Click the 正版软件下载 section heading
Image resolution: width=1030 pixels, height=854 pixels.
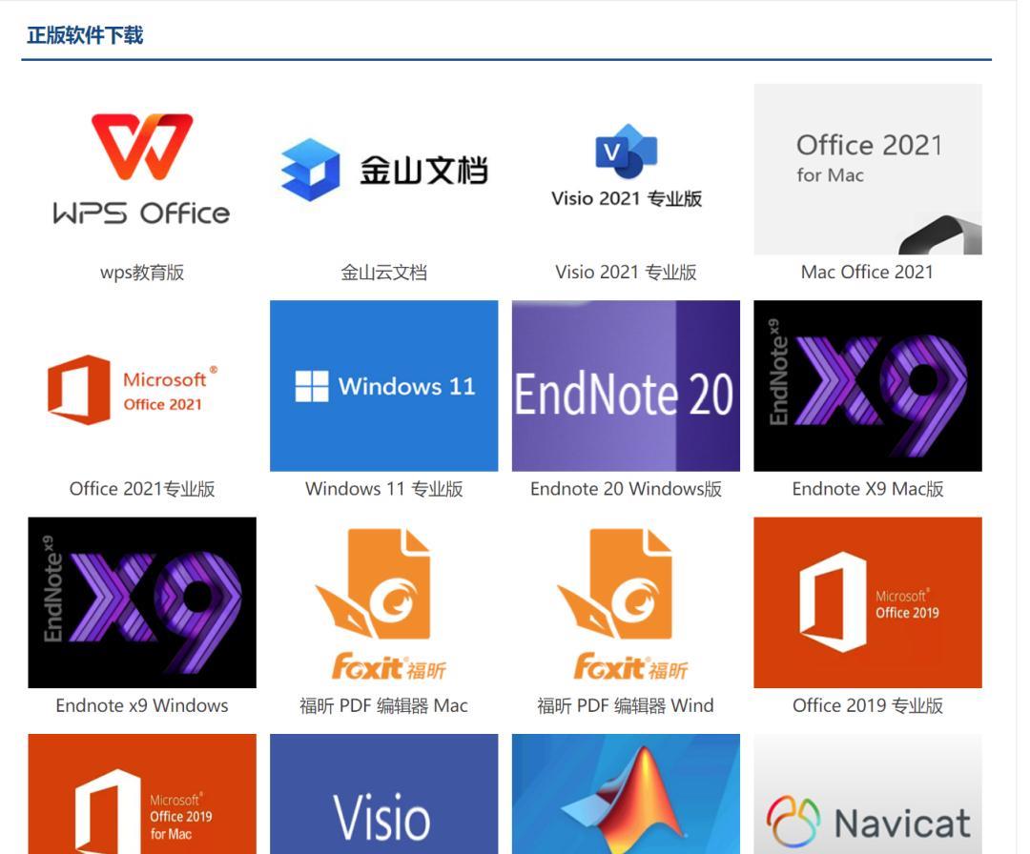point(85,35)
